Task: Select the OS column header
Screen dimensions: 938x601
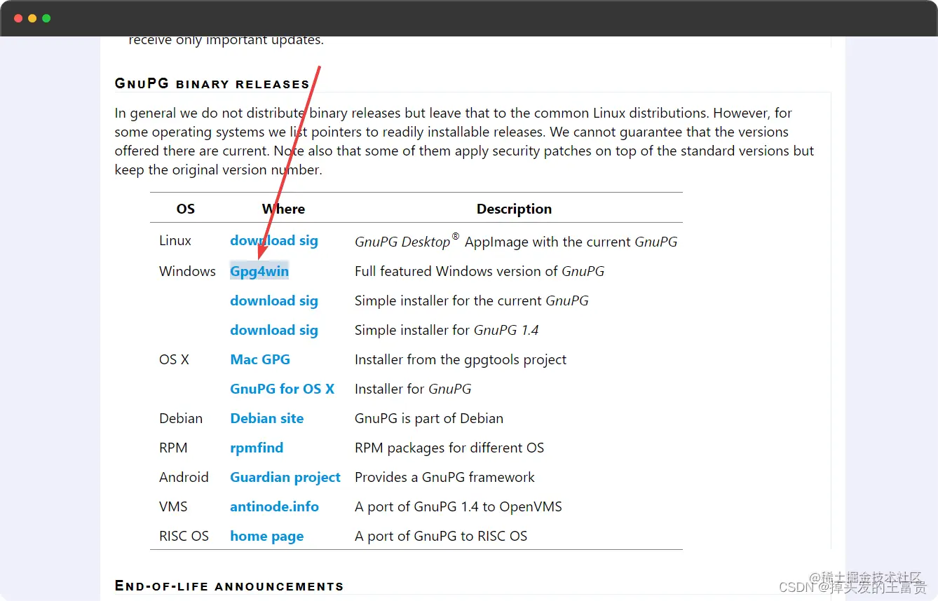Action: click(186, 209)
